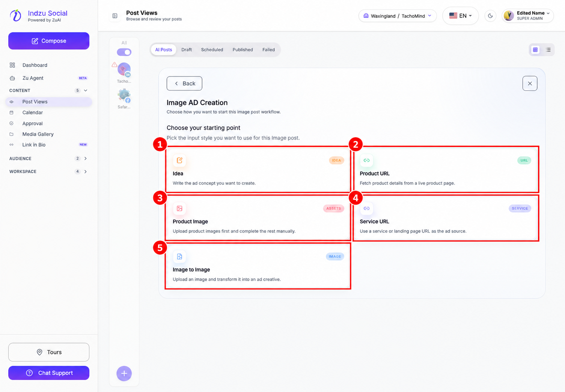Switch to dark mode moon icon
The height and width of the screenshot is (392, 565).
pyautogui.click(x=490, y=16)
